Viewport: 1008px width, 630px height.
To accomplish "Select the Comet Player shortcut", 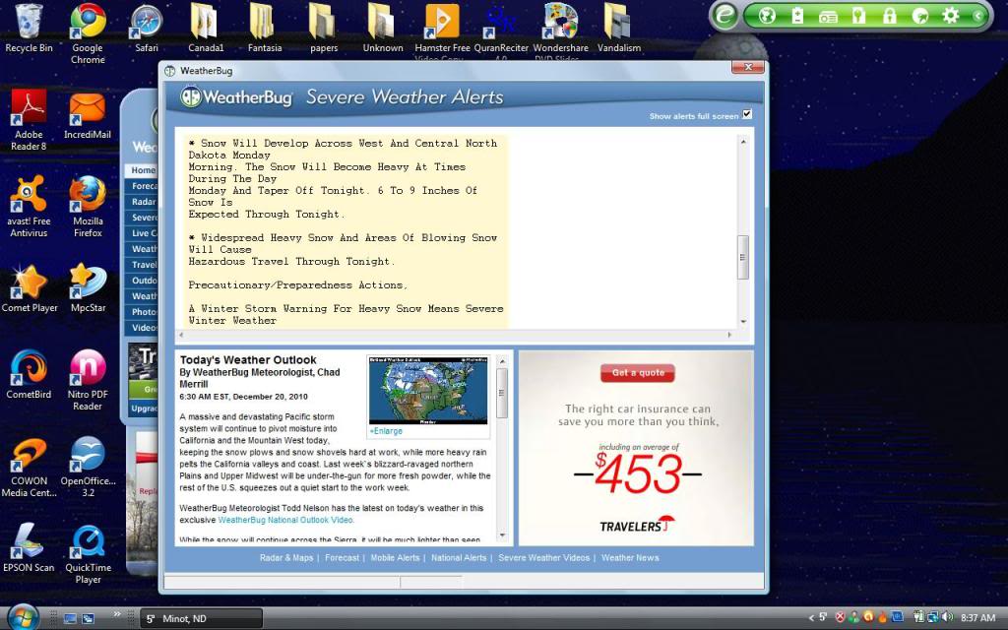I will pos(29,288).
